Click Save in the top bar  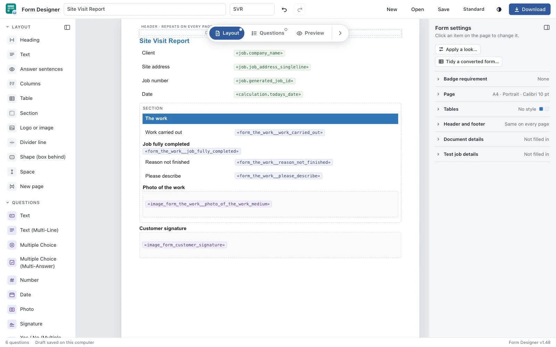(x=443, y=9)
